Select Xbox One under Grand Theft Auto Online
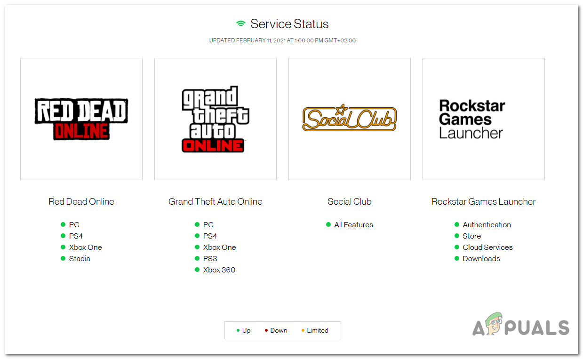This screenshot has width=583, height=359. pyautogui.click(x=220, y=247)
